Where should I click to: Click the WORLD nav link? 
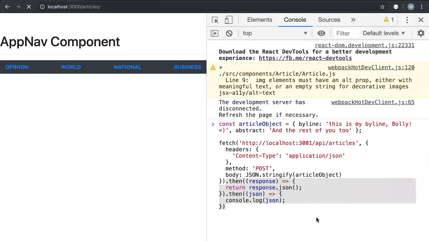coord(71,67)
